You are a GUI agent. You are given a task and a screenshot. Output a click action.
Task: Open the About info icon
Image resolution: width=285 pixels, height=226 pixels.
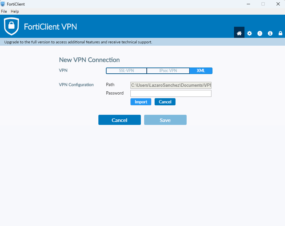(x=270, y=33)
